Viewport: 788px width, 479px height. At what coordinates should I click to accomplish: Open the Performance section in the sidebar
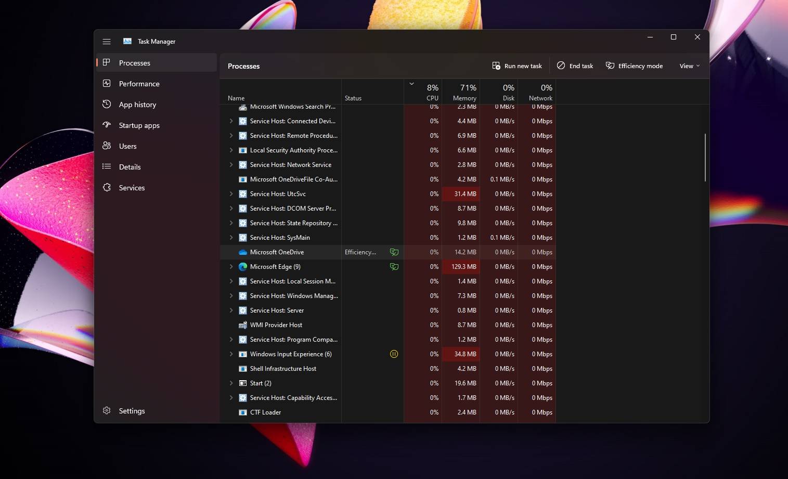coord(139,83)
